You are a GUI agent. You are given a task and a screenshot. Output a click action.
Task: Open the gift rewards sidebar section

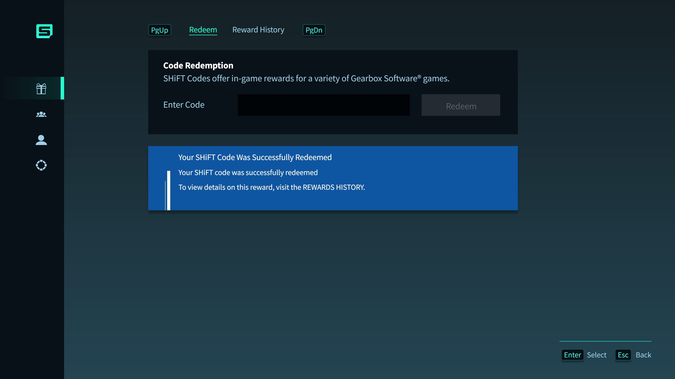pos(41,89)
